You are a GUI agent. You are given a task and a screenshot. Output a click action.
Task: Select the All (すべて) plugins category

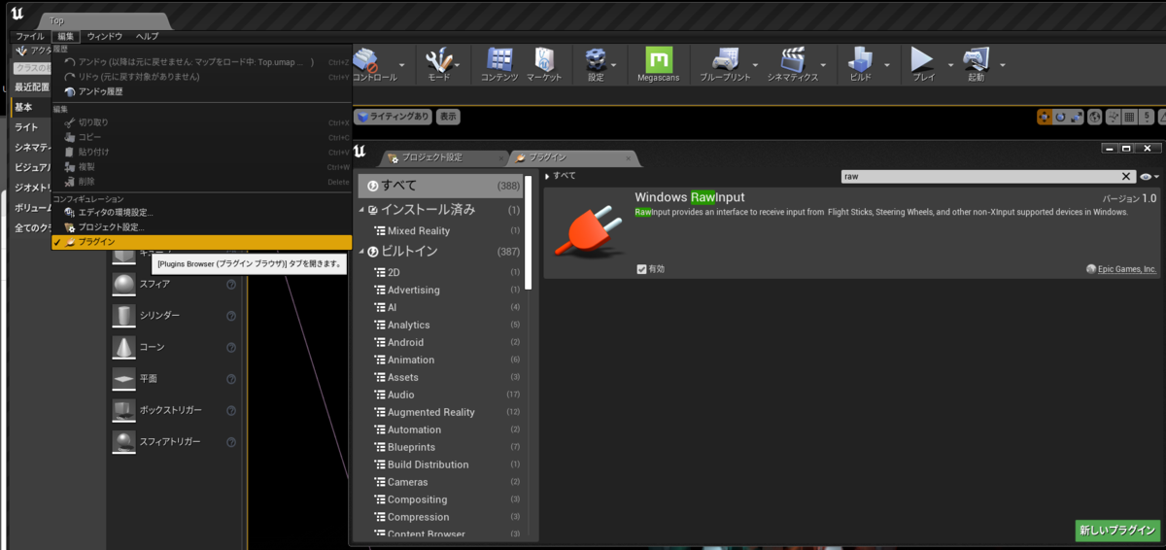[440, 186]
